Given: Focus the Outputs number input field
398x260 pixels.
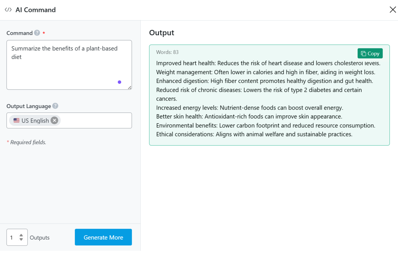Looking at the screenshot, I should [13, 238].
